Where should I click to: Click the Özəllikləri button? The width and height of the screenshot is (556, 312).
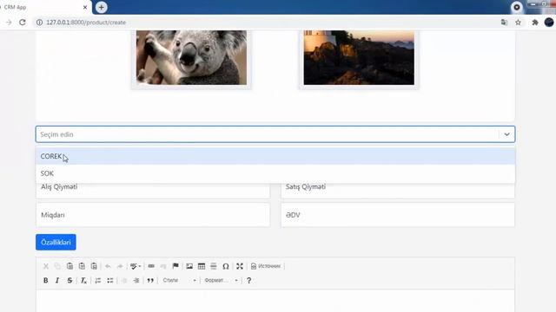[x=56, y=242]
